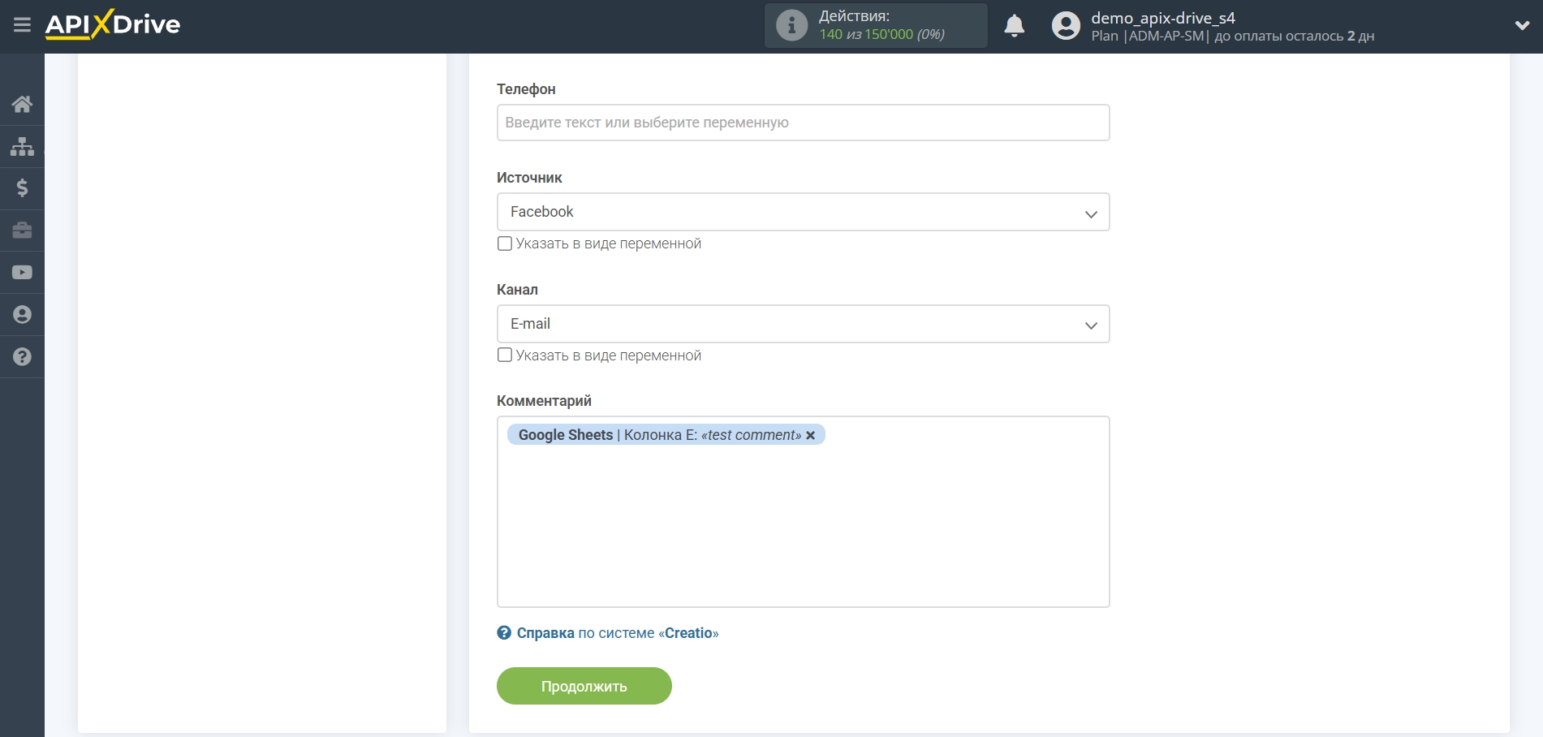The image size is (1543, 737).
Task: Open the Справка по системе Creatio link
Action: pos(617,633)
